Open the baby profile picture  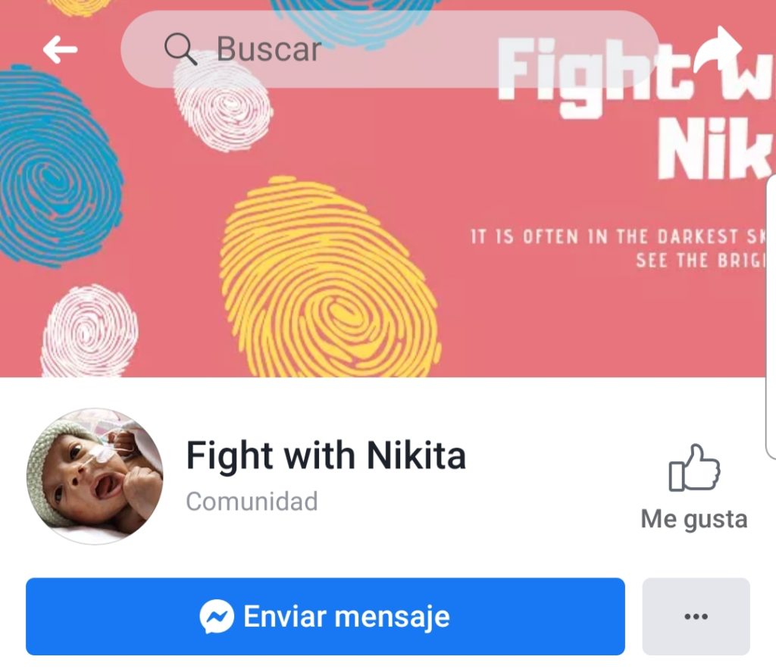pyautogui.click(x=95, y=476)
